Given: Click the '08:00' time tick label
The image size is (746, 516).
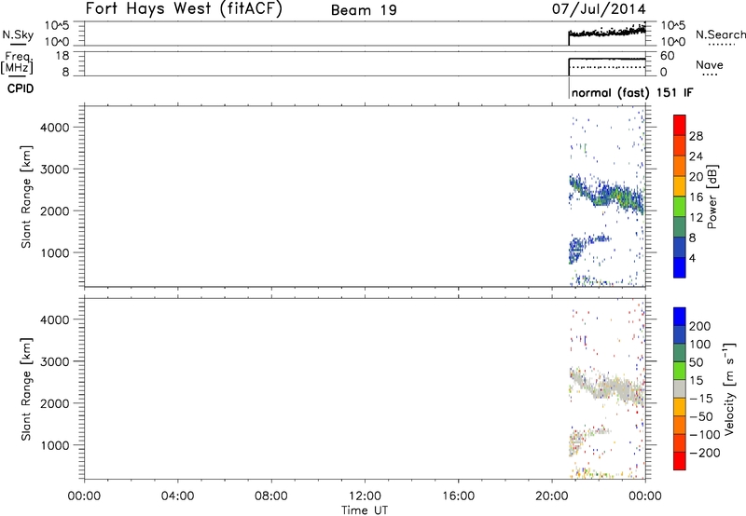Looking at the screenshot, I should 271,496.
